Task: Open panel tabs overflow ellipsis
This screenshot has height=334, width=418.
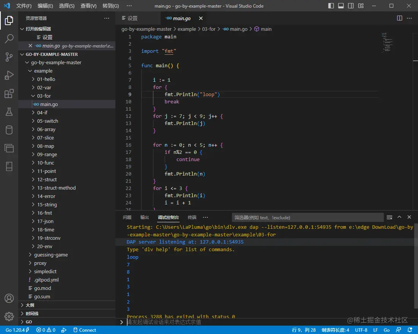Action: click(205, 217)
